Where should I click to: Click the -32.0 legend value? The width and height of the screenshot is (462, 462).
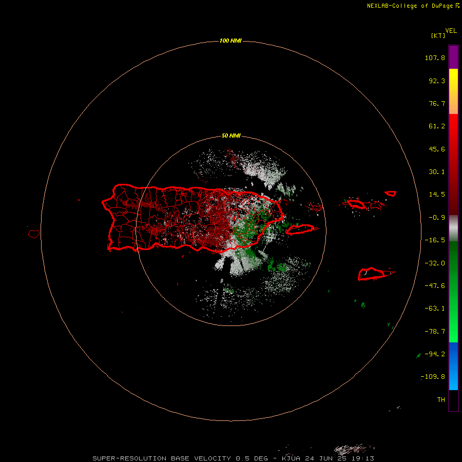pyautogui.click(x=435, y=263)
